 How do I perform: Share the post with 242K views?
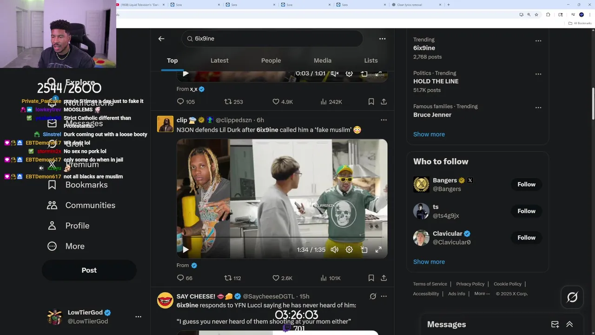tap(383, 101)
